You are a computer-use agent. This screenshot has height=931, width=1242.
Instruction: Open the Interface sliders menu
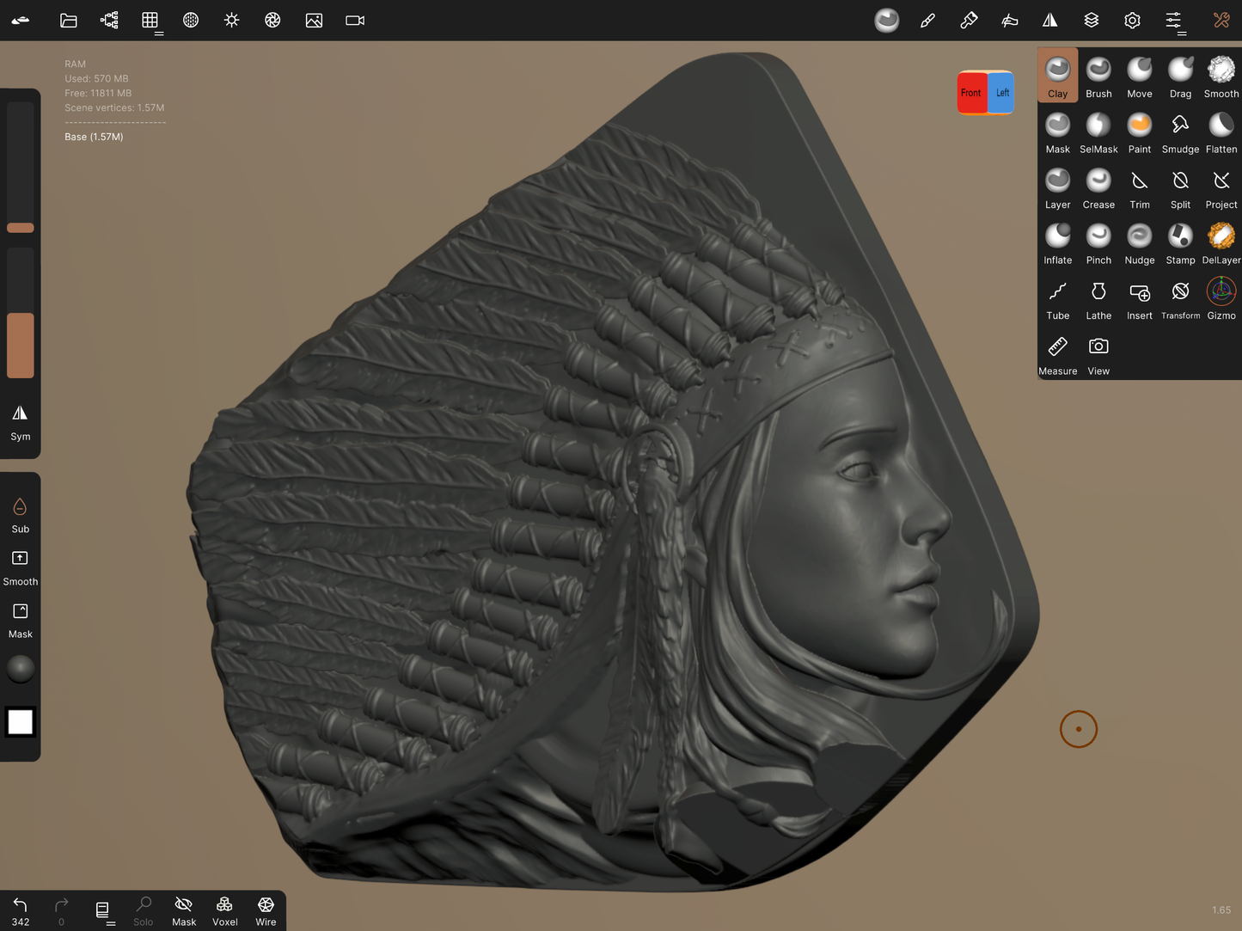(1173, 21)
